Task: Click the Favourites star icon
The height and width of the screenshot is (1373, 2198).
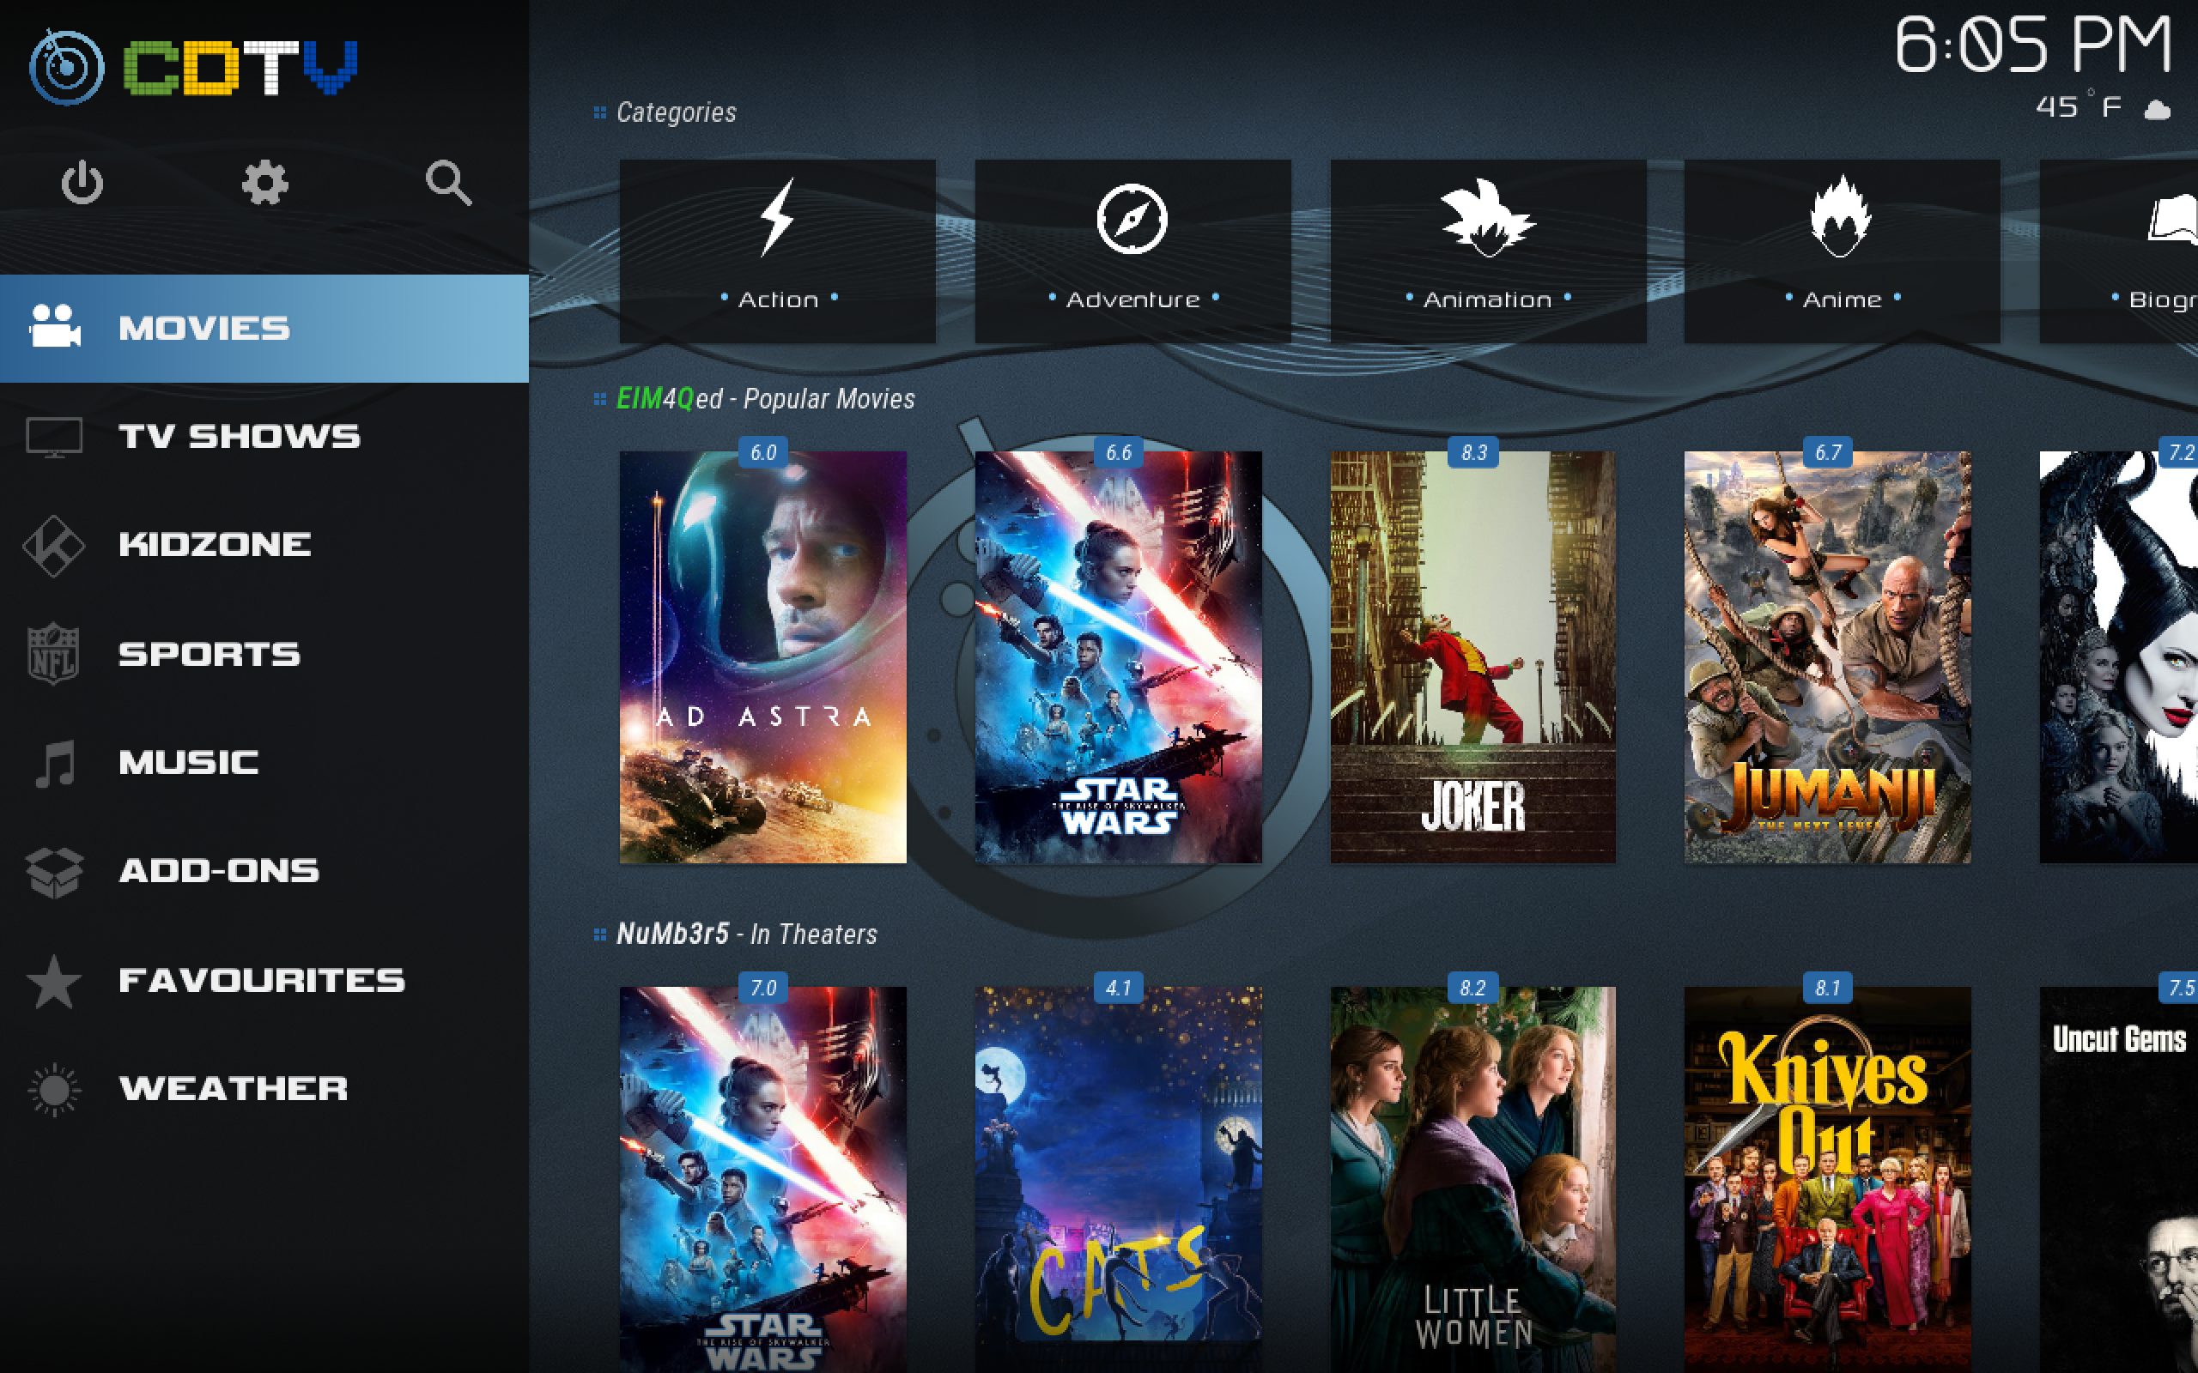Action: point(53,981)
